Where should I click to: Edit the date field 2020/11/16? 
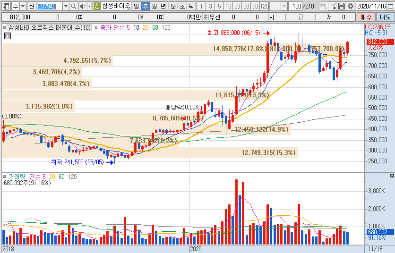click(371, 6)
